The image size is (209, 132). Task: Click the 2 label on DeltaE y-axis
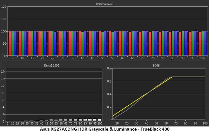[x=3, y=114]
